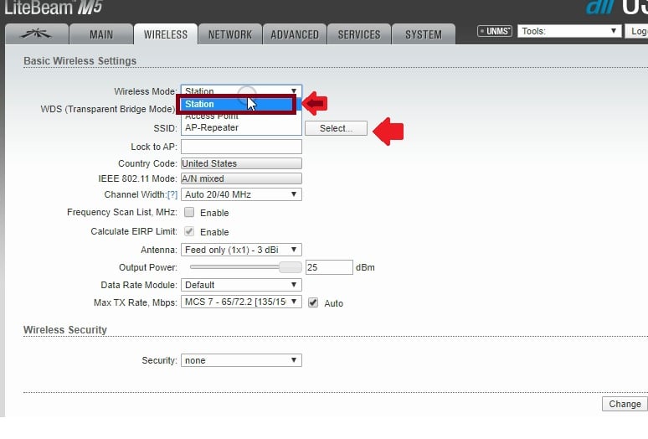Viewport: 648px width, 439px height.
Task: Choose Station in Wireless Mode list
Action: point(234,105)
